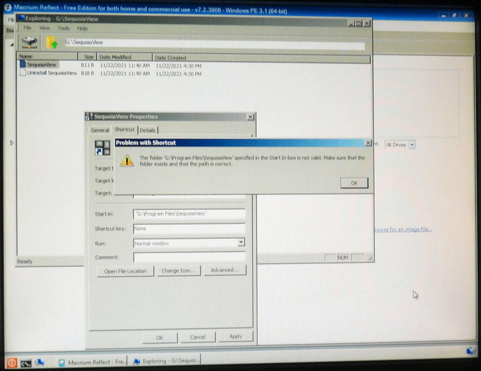Image resolution: width=481 pixels, height=371 pixels.
Task: Switch to the Shortcut tab
Action: 124,129
